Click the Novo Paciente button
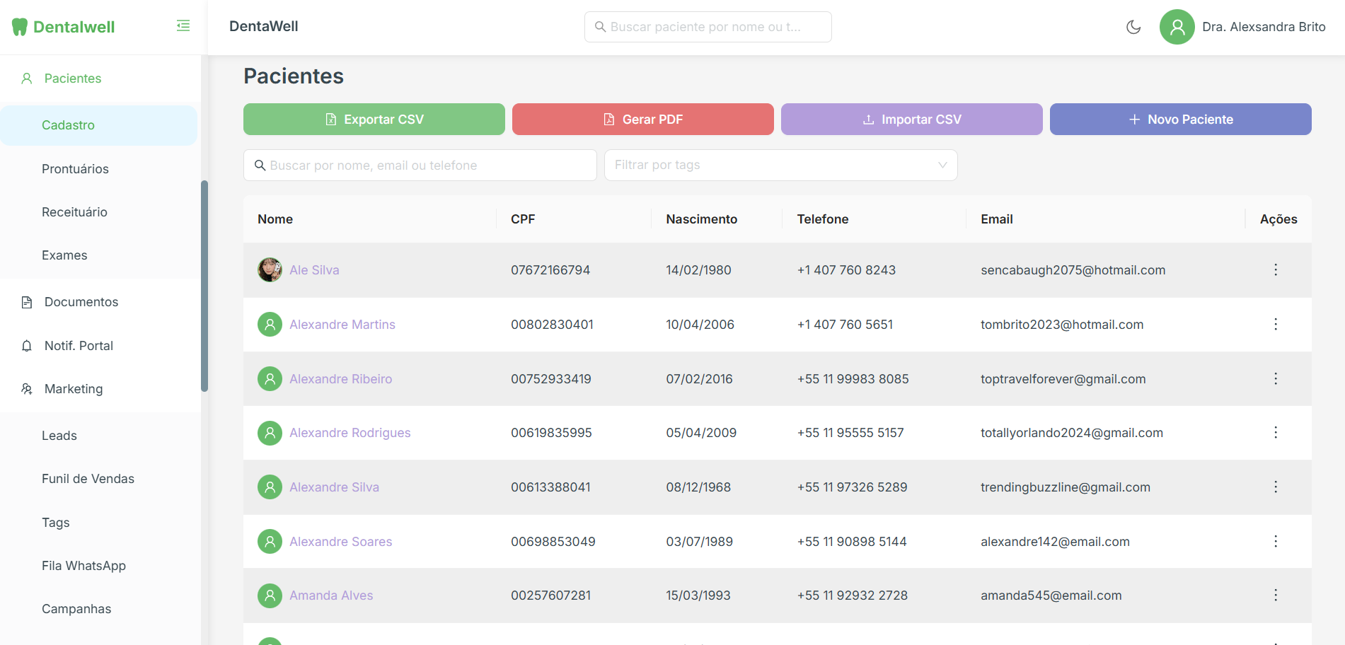Viewport: 1345px width, 645px height. coord(1181,119)
